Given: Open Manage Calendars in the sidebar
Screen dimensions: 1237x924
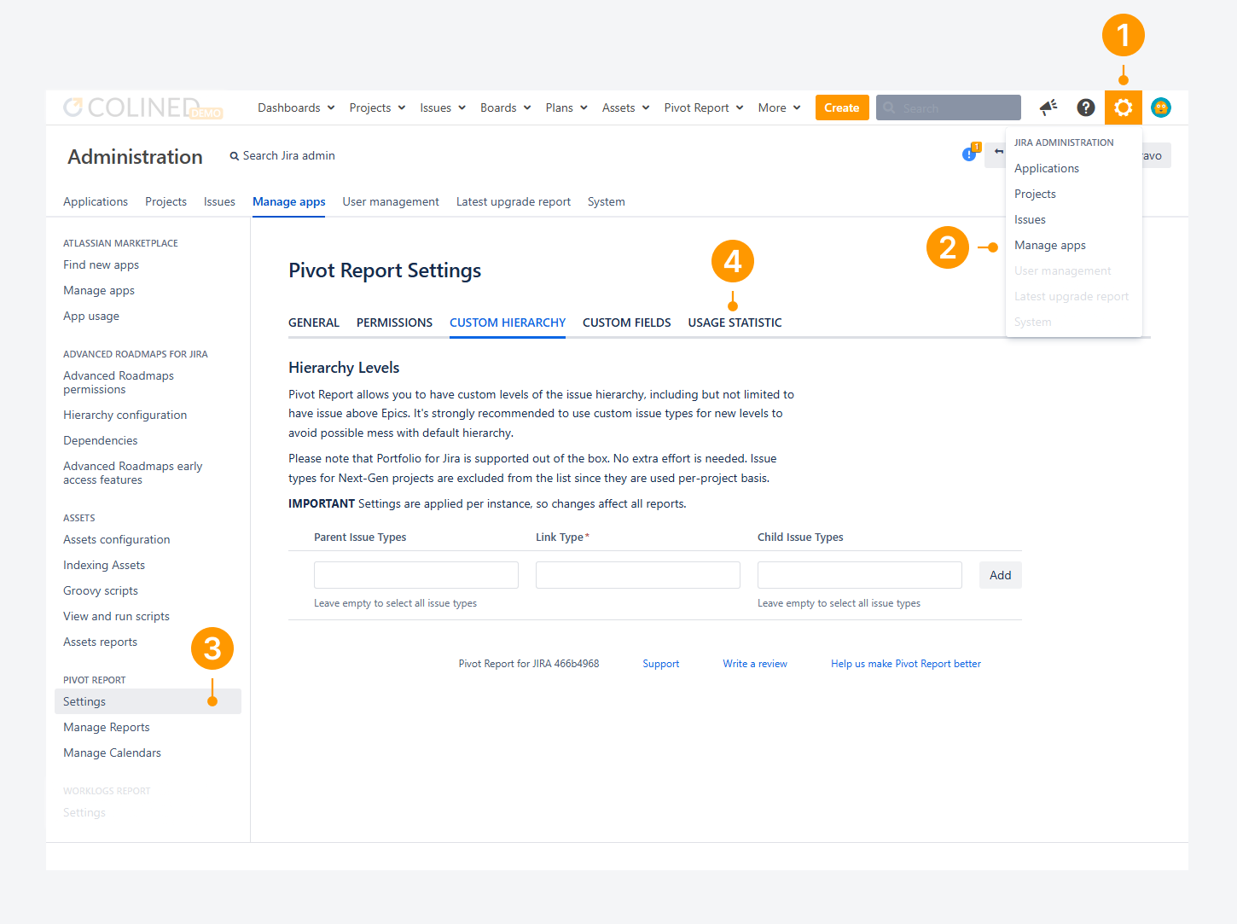Looking at the screenshot, I should [112, 753].
